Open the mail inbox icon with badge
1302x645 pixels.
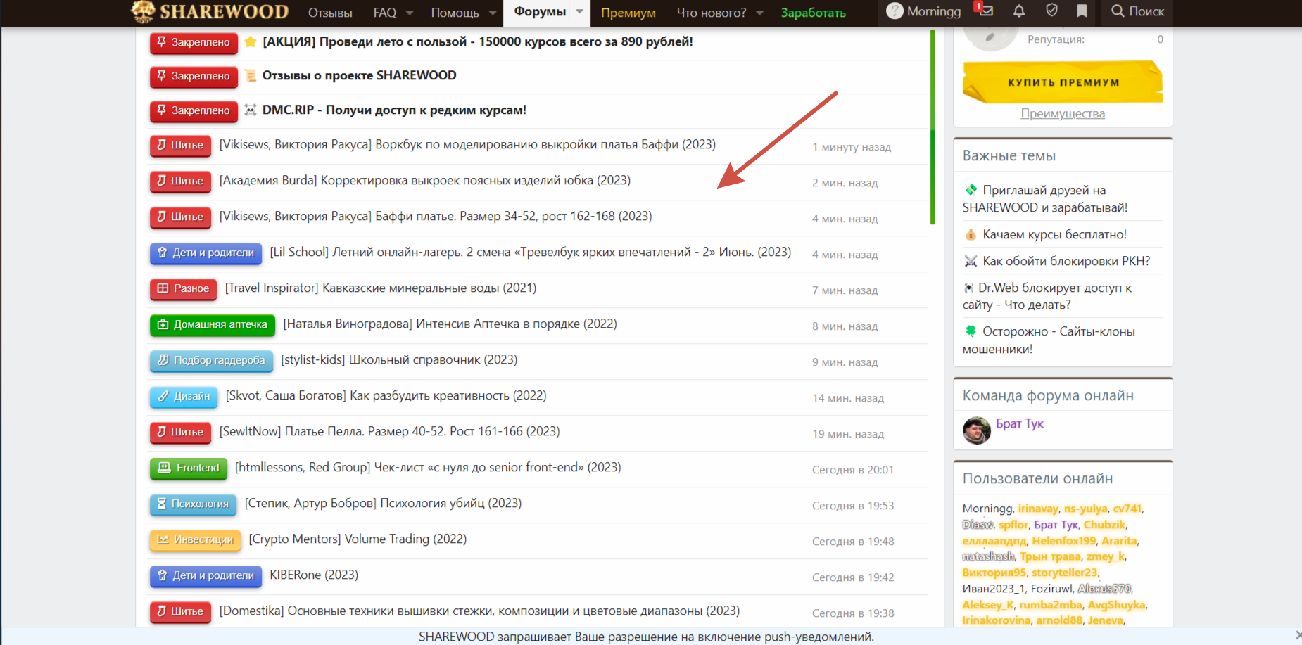coord(985,11)
